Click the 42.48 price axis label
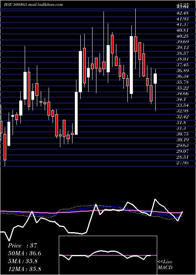Image resolution: width=196 pixels, height=275 pixels. pos(183,13)
